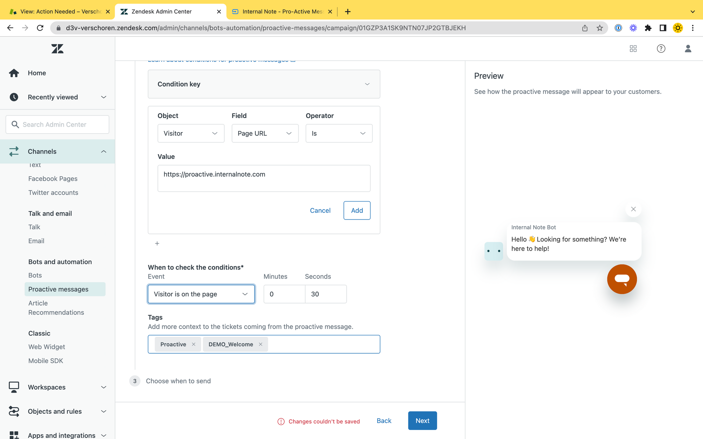Click the Next button
Screen dimensions: 703x439
422,421
